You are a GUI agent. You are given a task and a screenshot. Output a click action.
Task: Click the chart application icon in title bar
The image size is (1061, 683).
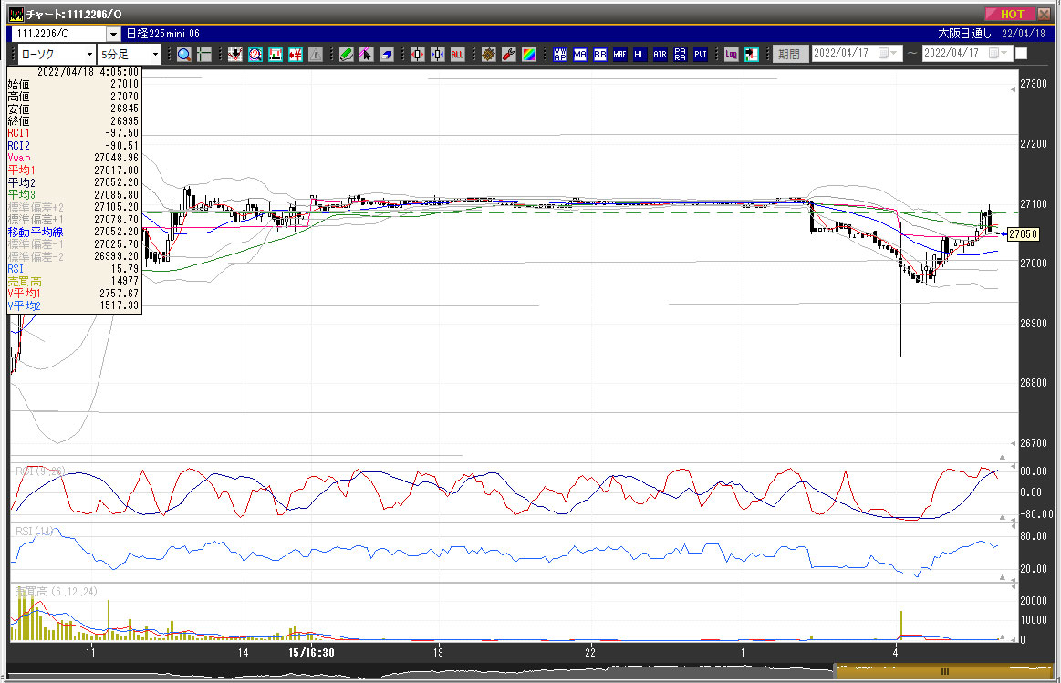tap(16, 15)
